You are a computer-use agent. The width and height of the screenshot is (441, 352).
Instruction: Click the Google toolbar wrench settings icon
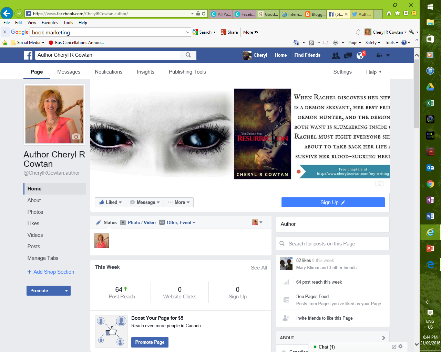(412, 32)
